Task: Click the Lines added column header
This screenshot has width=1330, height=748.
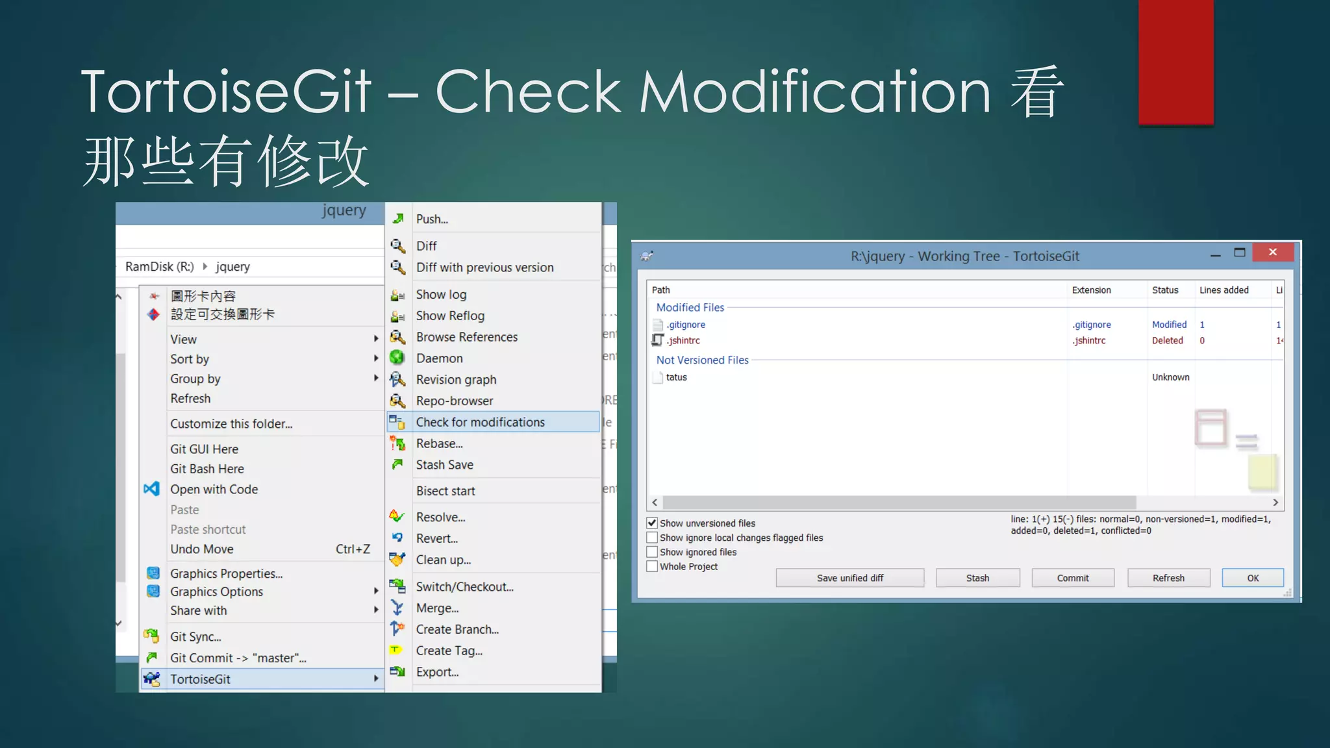Action: (1233, 290)
